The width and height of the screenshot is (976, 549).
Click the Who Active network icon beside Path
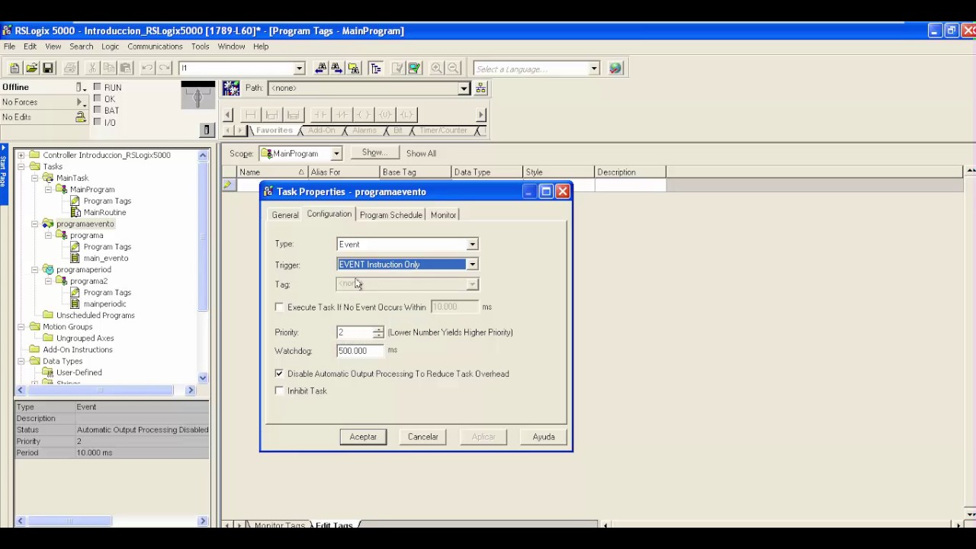tap(481, 88)
